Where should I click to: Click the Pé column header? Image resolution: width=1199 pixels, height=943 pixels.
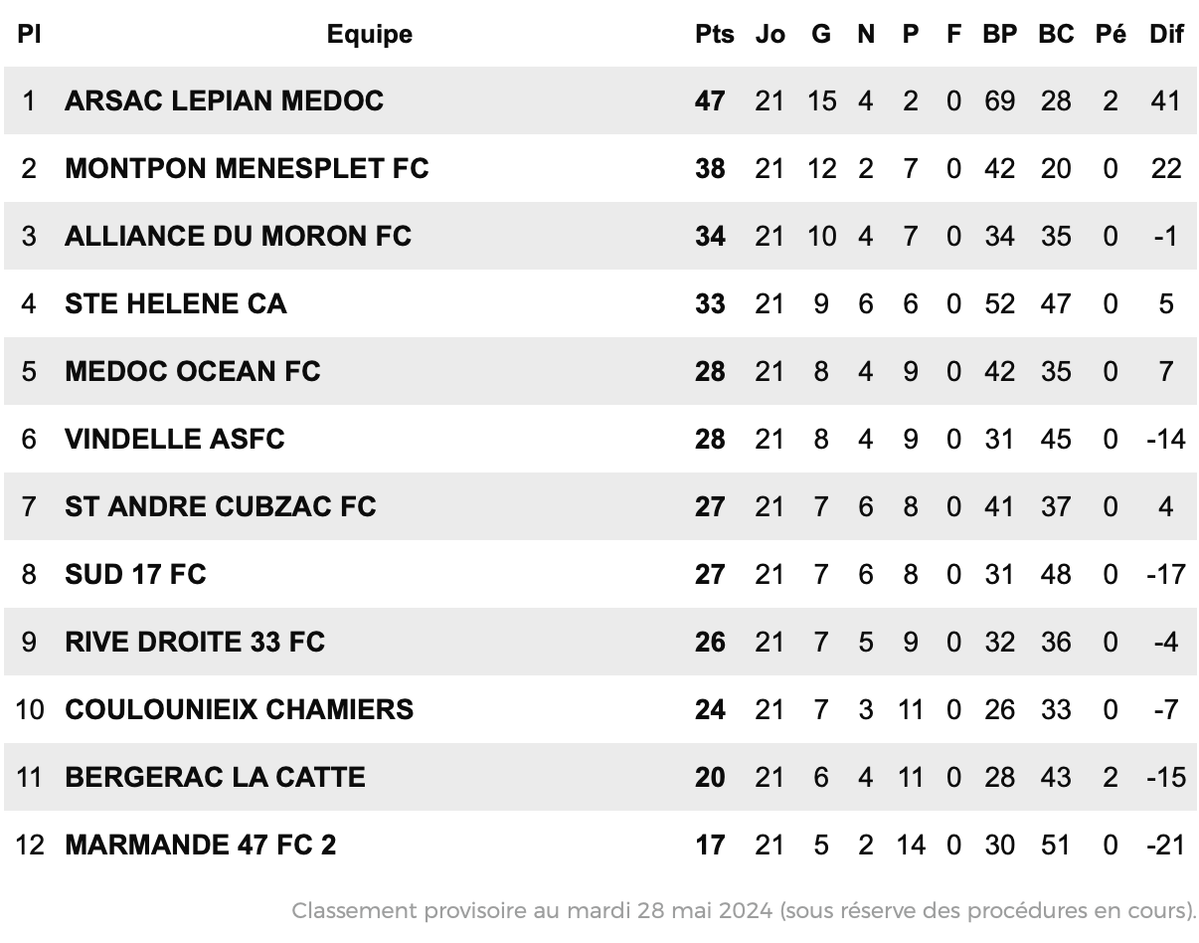[x=1111, y=34]
